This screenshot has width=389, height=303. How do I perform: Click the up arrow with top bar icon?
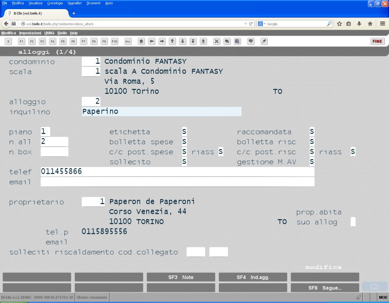click(x=193, y=41)
